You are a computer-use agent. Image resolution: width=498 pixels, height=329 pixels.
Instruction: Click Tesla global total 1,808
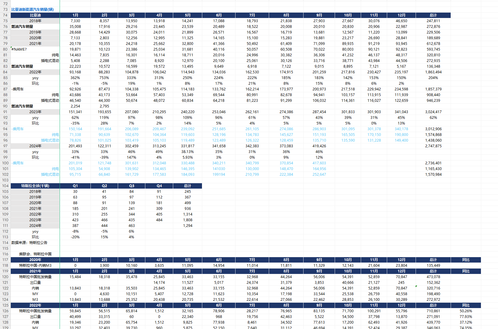click(x=188, y=220)
